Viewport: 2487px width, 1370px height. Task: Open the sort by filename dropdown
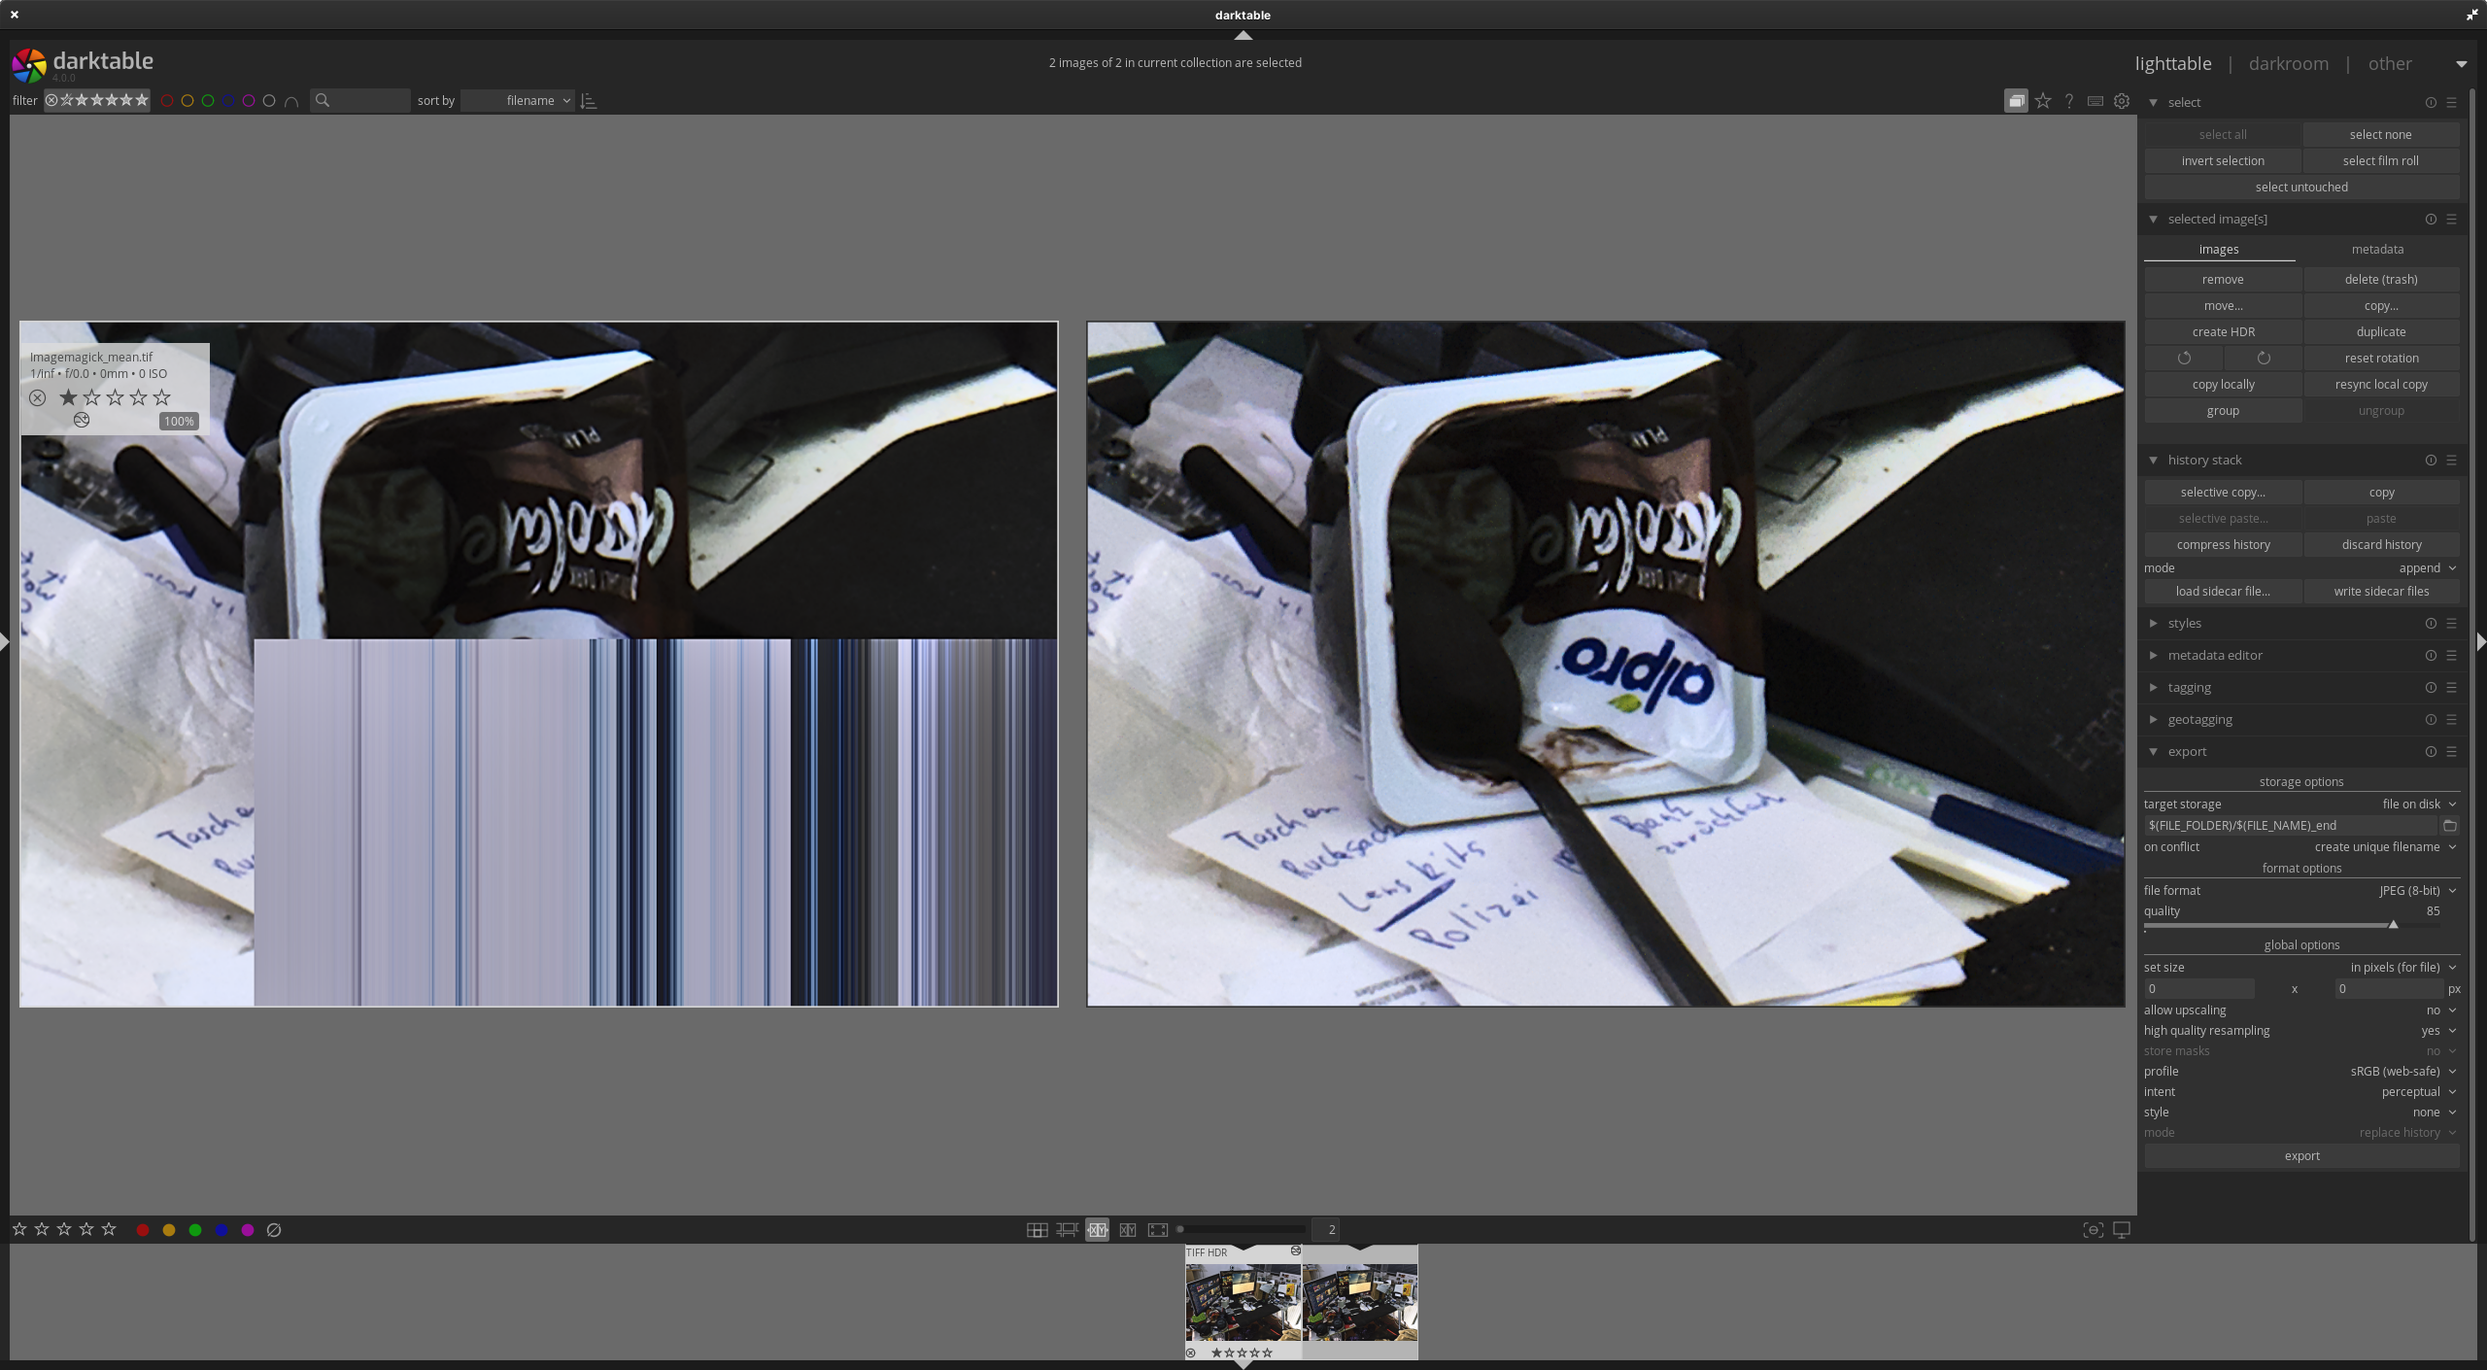click(x=518, y=100)
